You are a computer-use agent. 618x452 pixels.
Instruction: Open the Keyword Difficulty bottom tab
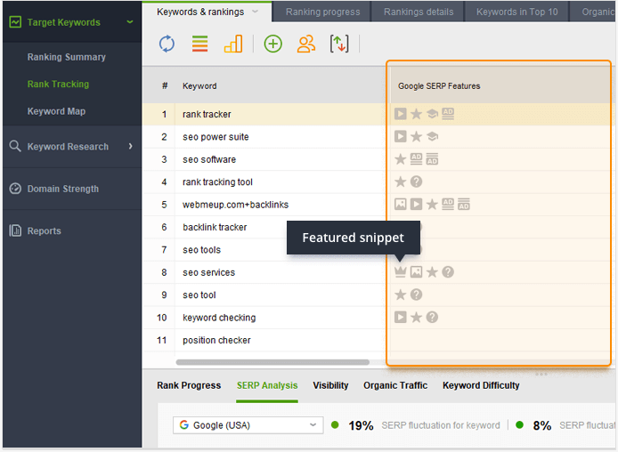[481, 385]
